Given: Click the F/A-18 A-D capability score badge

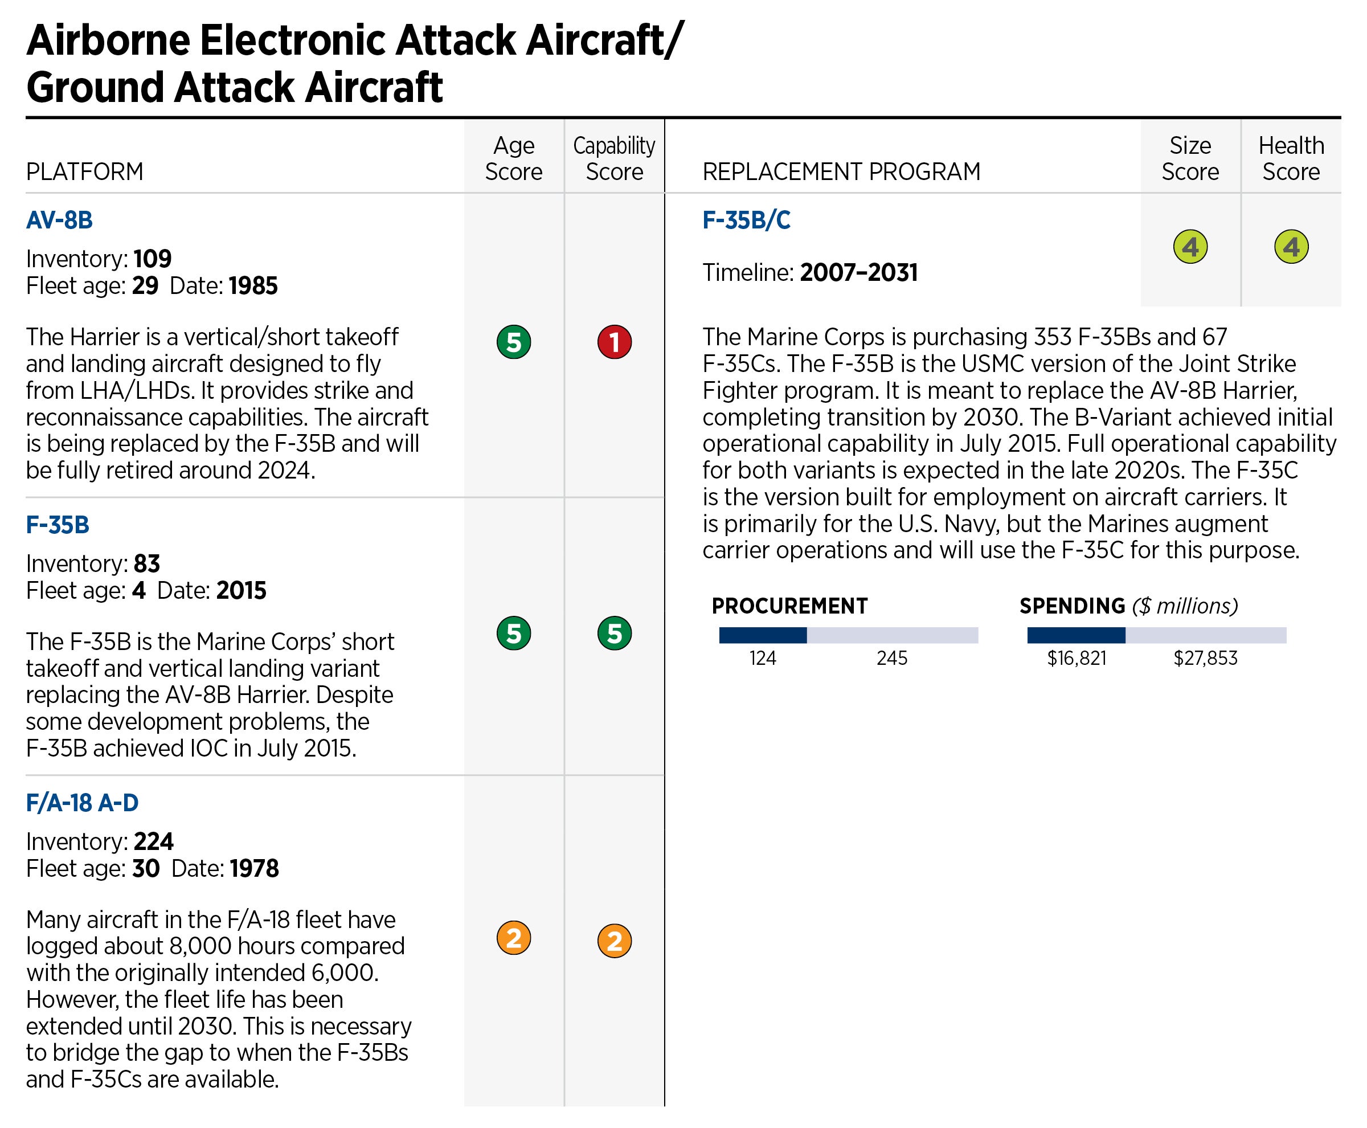Looking at the screenshot, I should click(x=614, y=941).
